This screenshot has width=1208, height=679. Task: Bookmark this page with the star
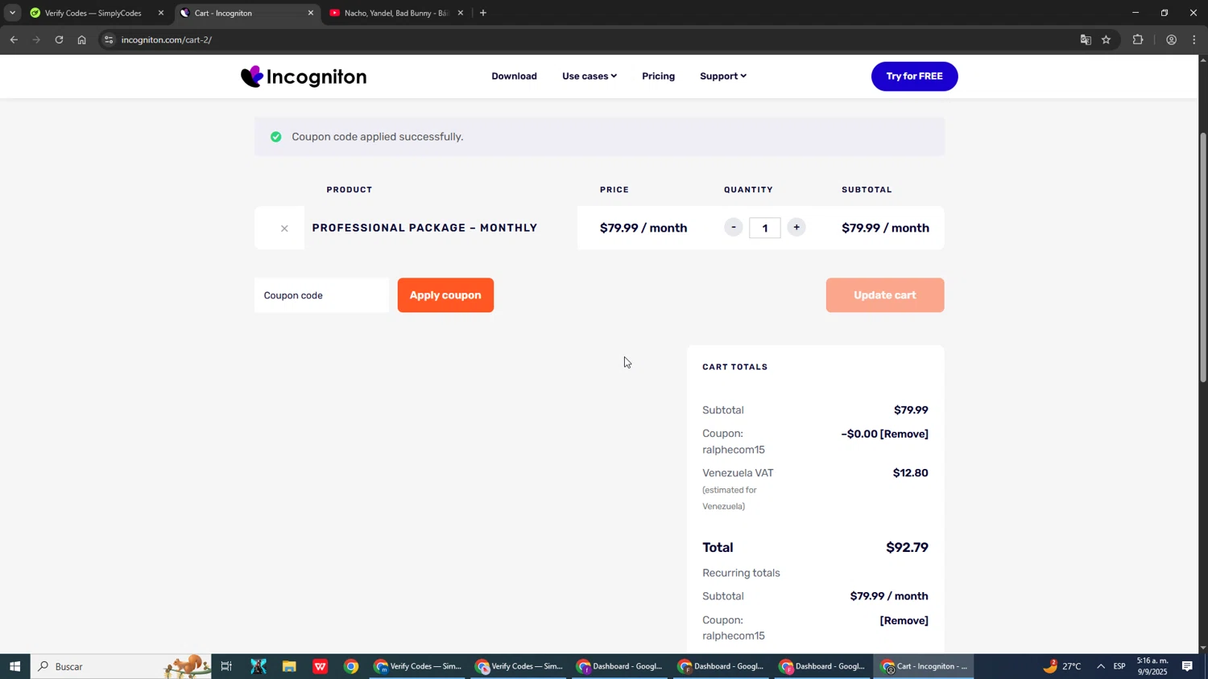click(x=1107, y=39)
